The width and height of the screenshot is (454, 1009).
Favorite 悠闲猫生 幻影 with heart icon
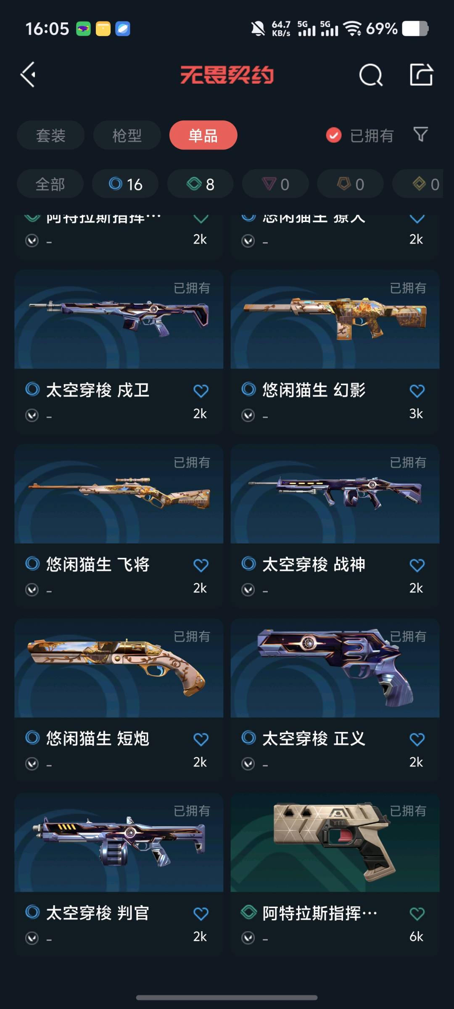pyautogui.click(x=417, y=391)
